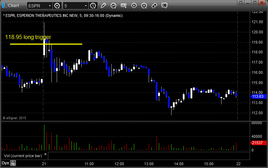Open the time template clock menu

pos(93,6)
